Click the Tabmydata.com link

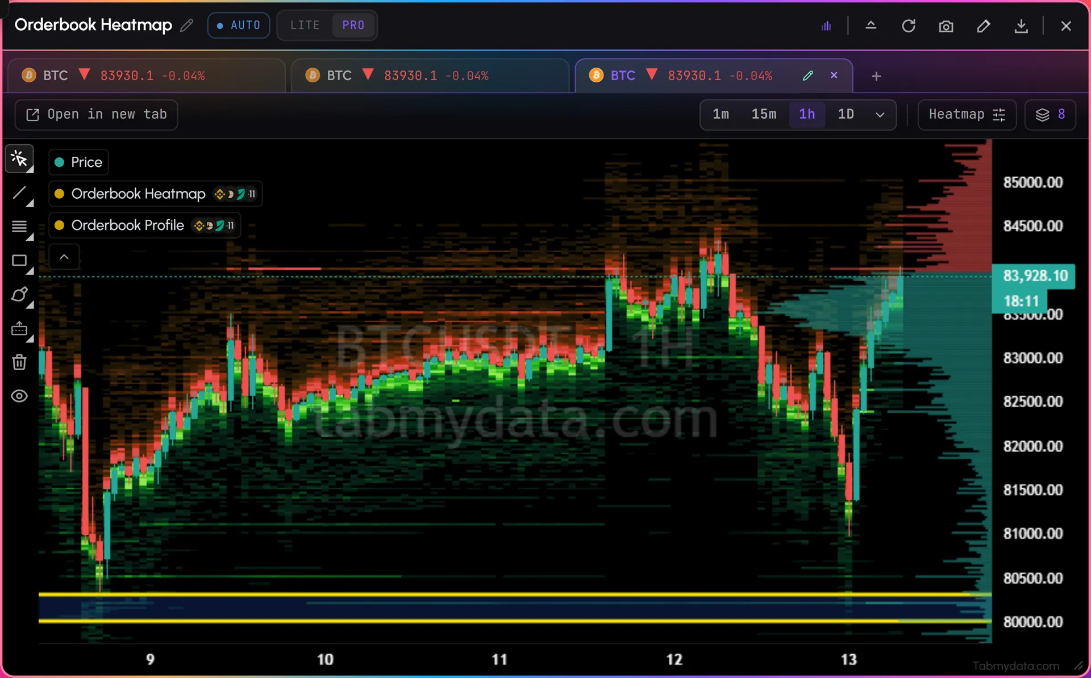(x=1015, y=666)
